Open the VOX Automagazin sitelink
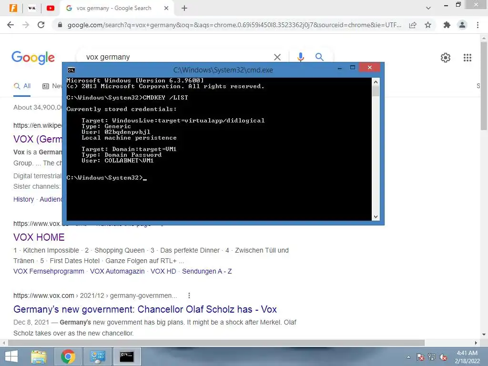 point(117,271)
